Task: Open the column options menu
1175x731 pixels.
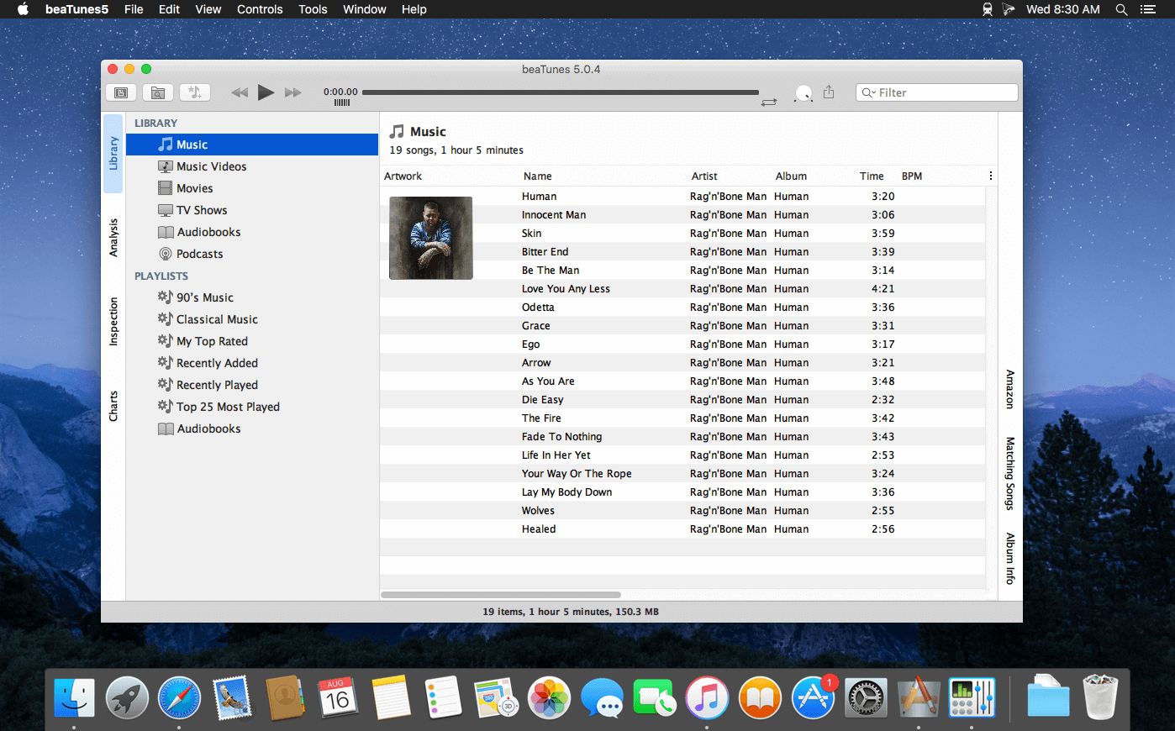Action: [990, 176]
